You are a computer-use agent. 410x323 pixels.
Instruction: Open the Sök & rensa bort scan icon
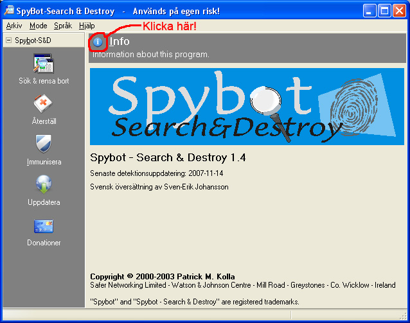44,64
